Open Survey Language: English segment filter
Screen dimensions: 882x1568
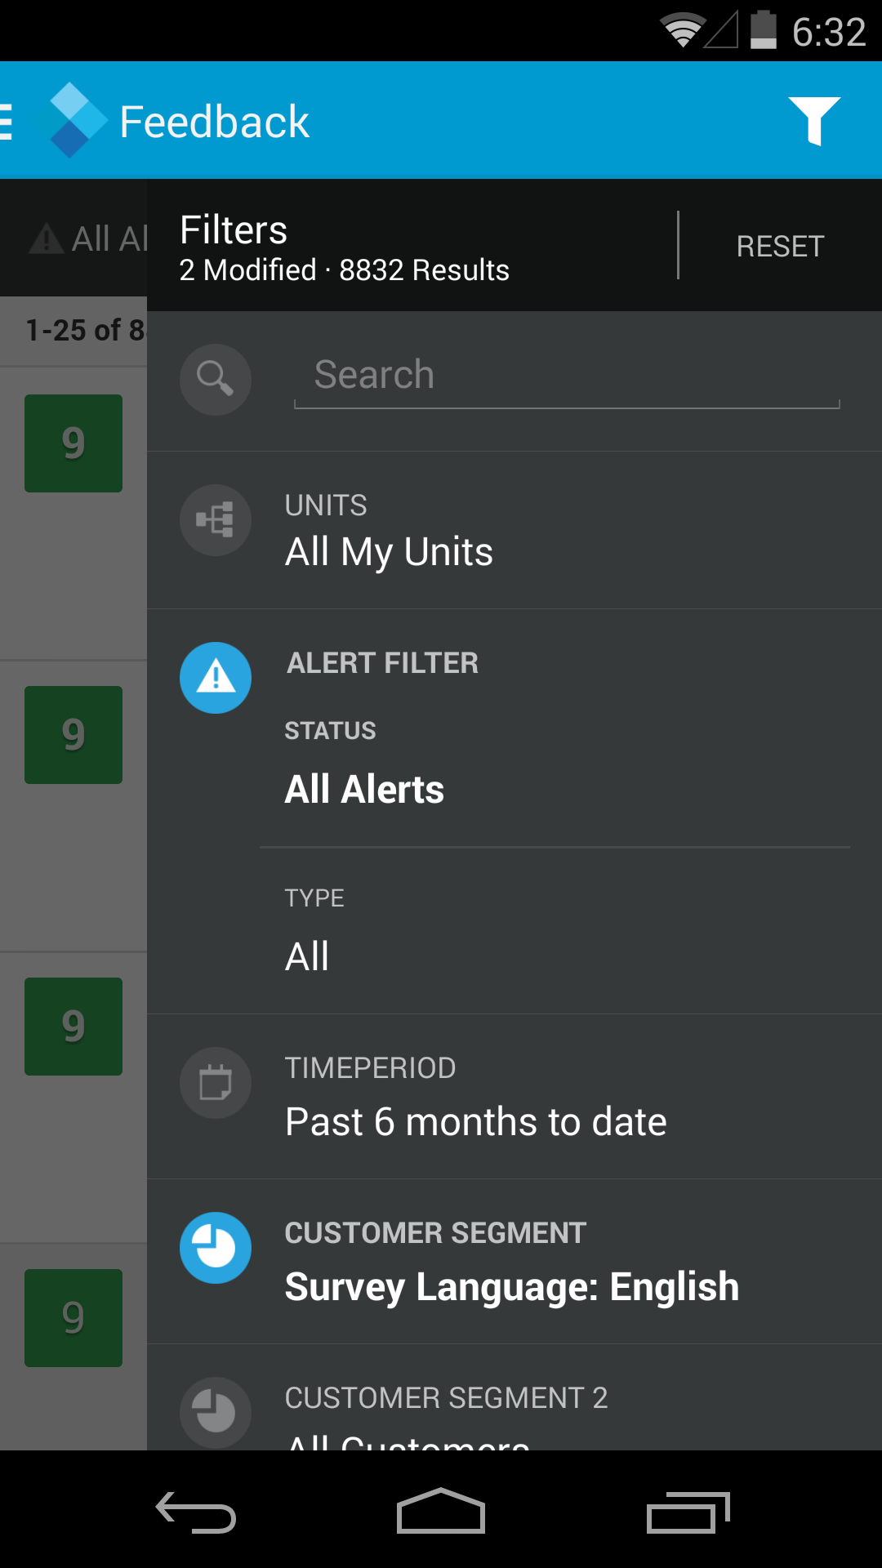(511, 1286)
